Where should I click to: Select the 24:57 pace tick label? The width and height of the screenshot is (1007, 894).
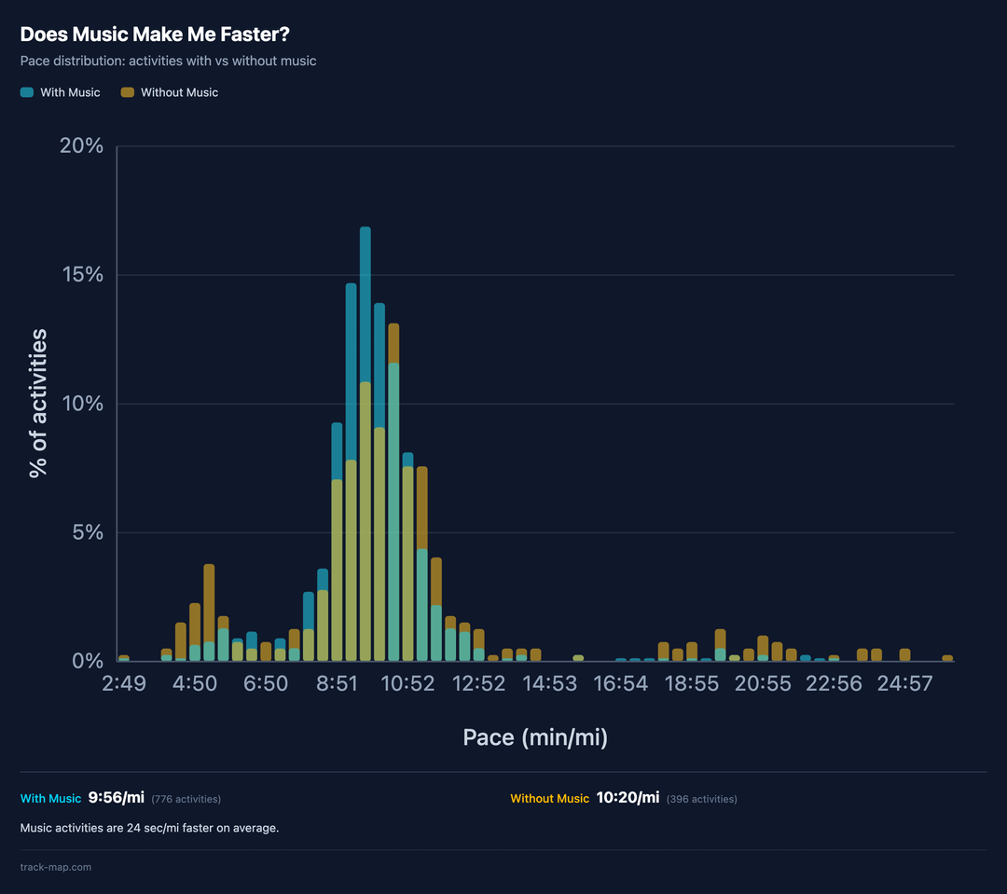pyautogui.click(x=904, y=684)
